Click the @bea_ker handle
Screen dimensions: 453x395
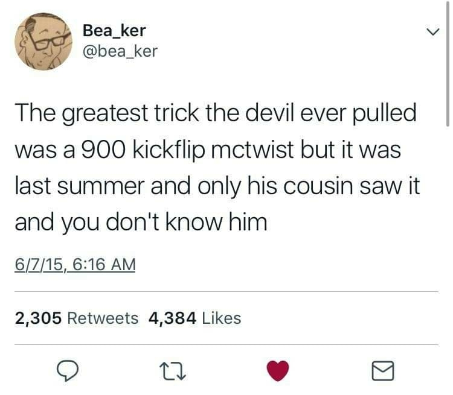point(120,52)
